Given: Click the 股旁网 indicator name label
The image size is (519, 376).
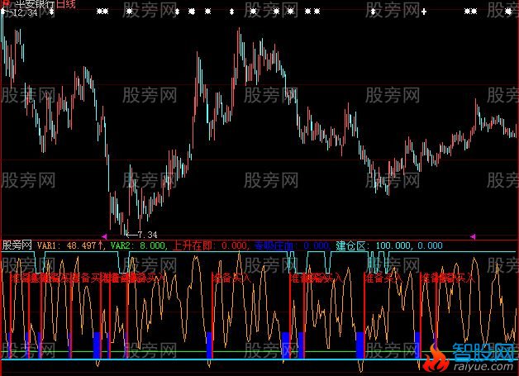Looking at the screenshot, I should (x=17, y=245).
